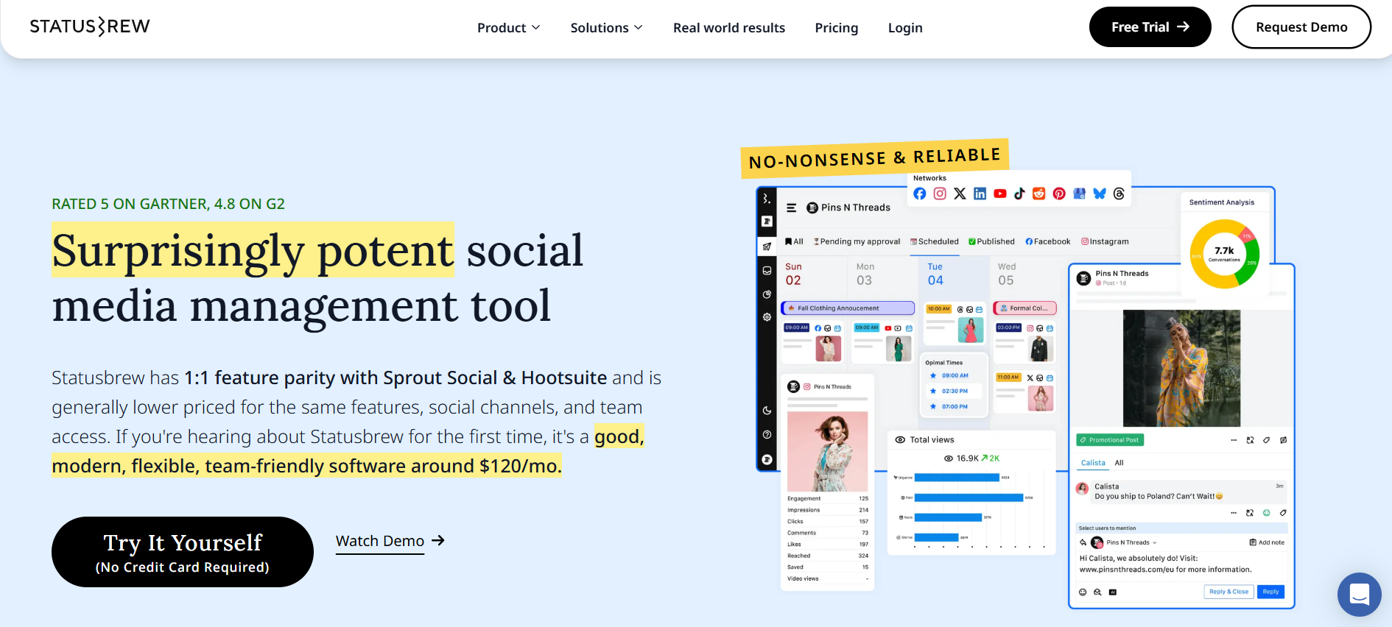Click the tag icon beside the Promotional Post label
This screenshot has height=627, width=1392.
[1266, 440]
